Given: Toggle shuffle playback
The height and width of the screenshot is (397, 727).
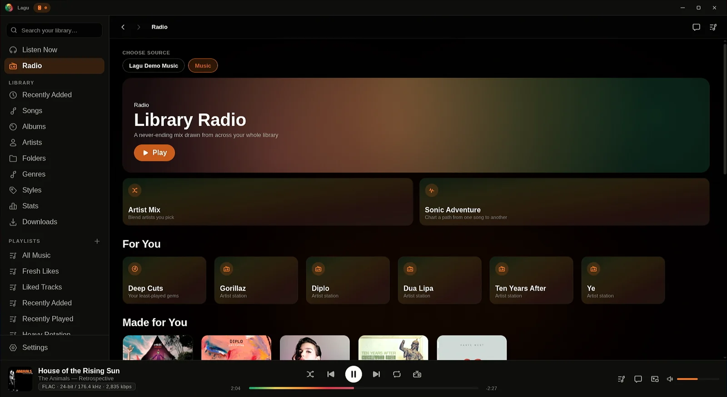Looking at the screenshot, I should coord(310,374).
